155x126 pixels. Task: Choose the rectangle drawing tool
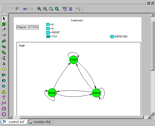pyautogui.click(x=4, y=114)
